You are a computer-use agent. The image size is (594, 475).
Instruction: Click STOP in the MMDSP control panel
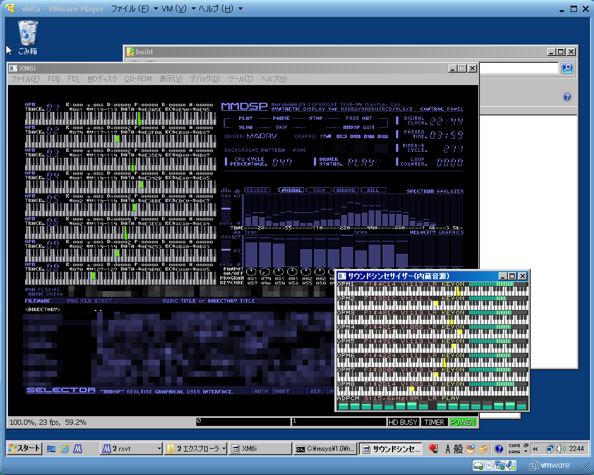[316, 118]
